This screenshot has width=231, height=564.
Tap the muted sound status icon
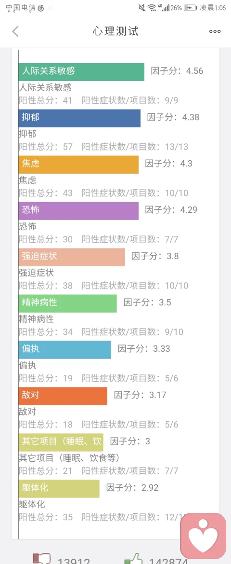pos(142,8)
